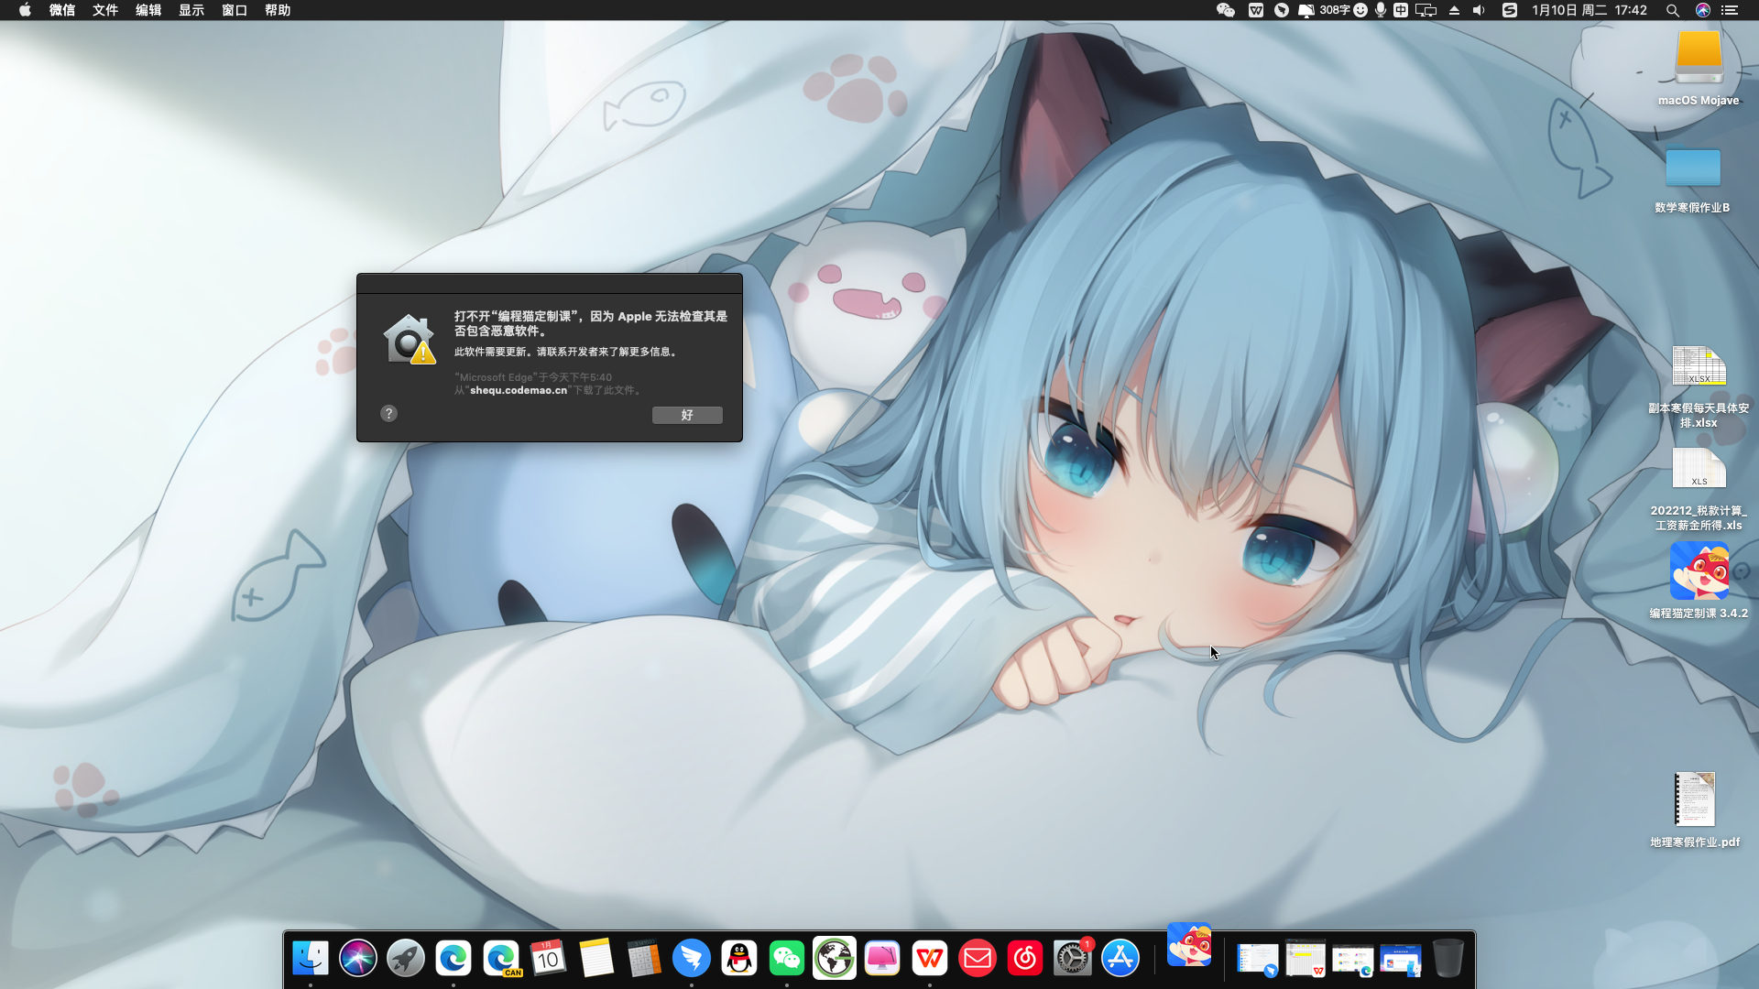Click the Siri icon in the menu bar

pos(1703,10)
